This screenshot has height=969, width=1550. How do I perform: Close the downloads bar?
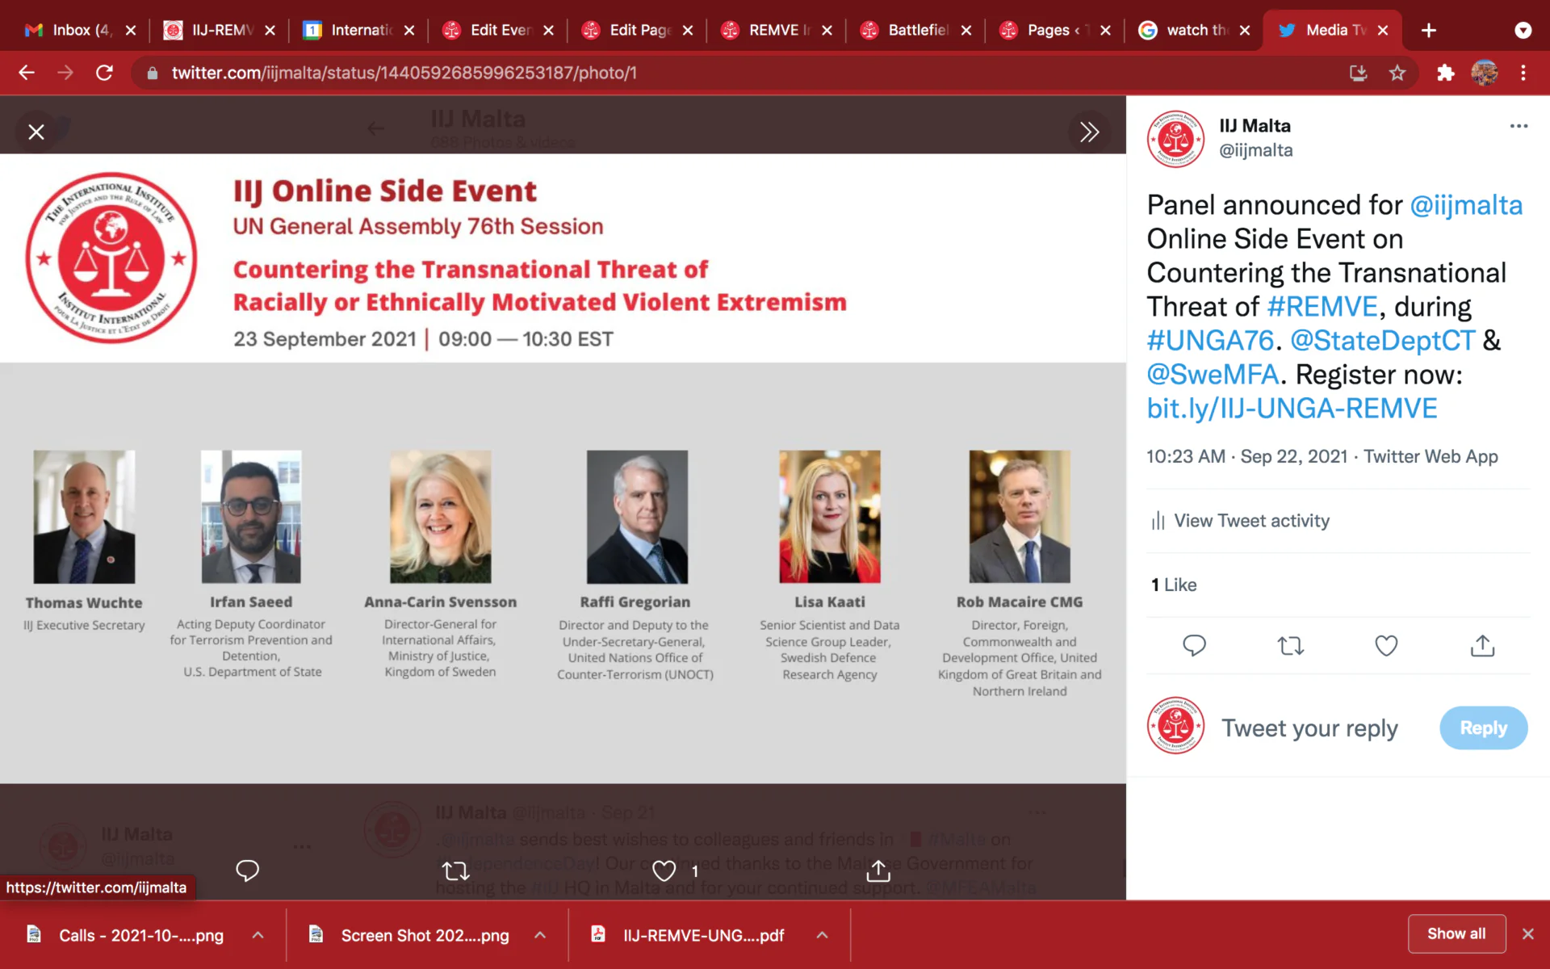[x=1527, y=933]
